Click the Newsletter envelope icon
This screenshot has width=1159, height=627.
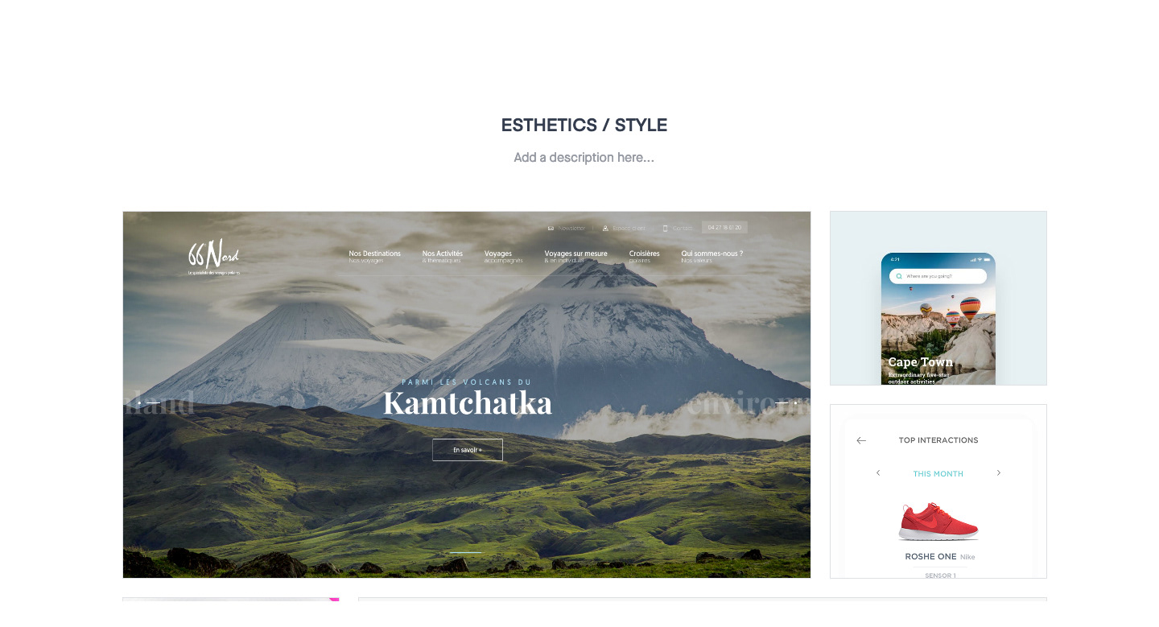tap(551, 228)
